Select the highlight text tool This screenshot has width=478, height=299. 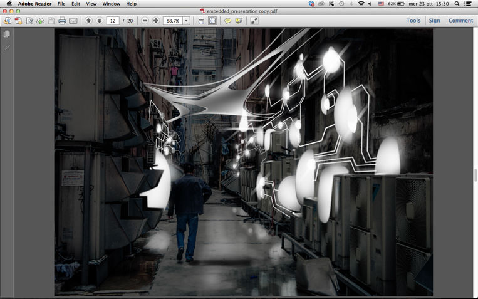click(x=239, y=21)
